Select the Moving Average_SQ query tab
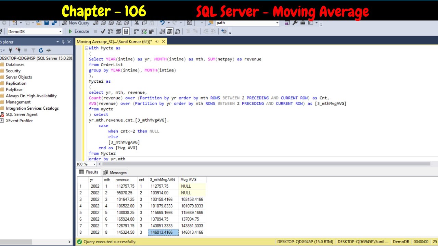This screenshot has height=246, width=438. click(114, 42)
